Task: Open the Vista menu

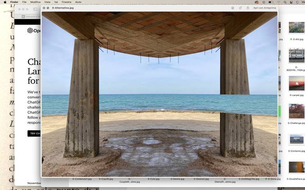Action: [x=47, y=2]
